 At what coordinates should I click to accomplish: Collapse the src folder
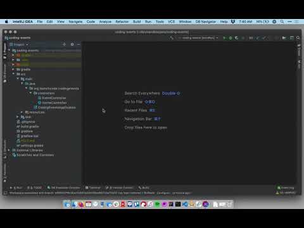point(13,74)
